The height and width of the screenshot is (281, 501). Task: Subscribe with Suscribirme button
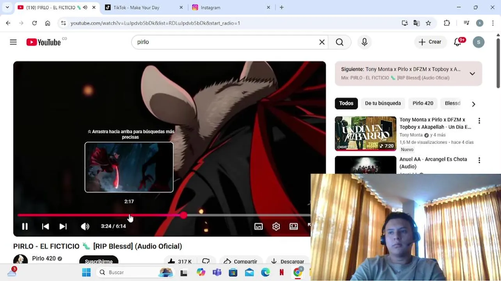tap(99, 261)
